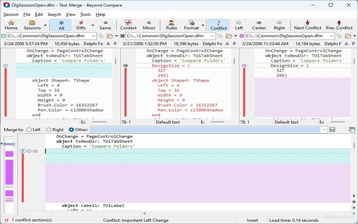
Task: Open the Tools menu
Action: tap(85, 14)
